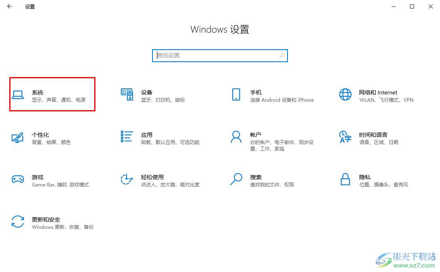Open 帐户 settings title
Viewport: 440px width, 272px height.
click(x=256, y=135)
